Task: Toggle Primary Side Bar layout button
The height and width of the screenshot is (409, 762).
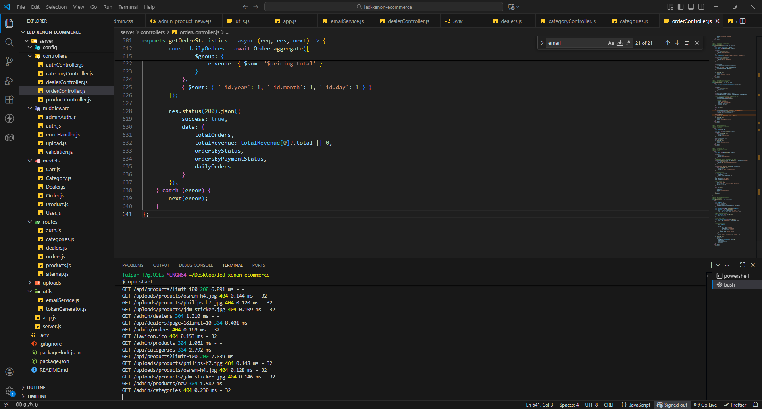Action: [681, 7]
